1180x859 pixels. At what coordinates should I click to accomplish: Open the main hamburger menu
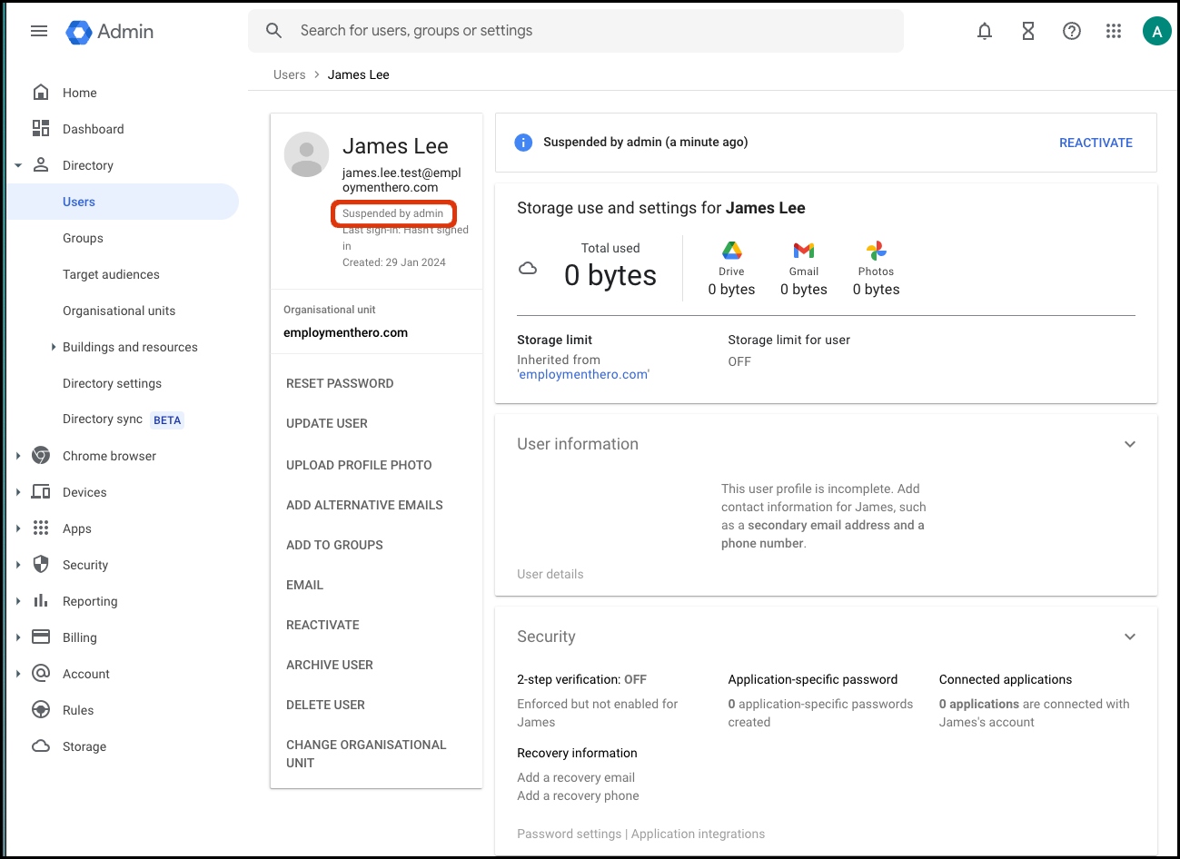point(39,31)
